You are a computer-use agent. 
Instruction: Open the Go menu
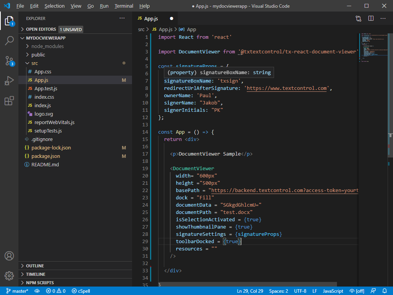tap(91, 6)
